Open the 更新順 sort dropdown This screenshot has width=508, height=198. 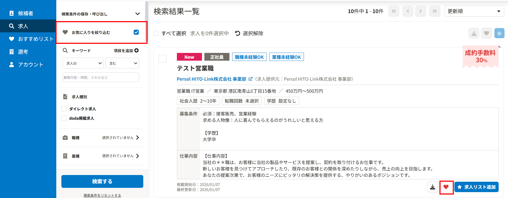click(474, 11)
